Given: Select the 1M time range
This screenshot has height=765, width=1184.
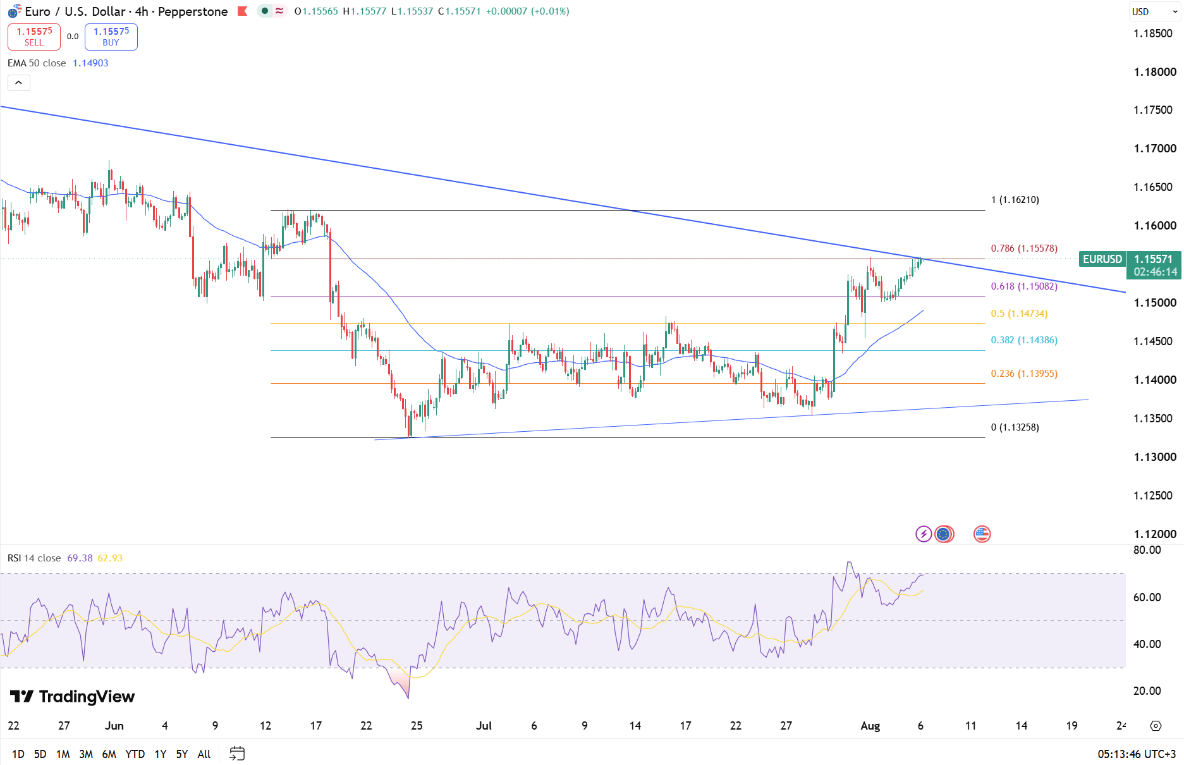Looking at the screenshot, I should (63, 754).
